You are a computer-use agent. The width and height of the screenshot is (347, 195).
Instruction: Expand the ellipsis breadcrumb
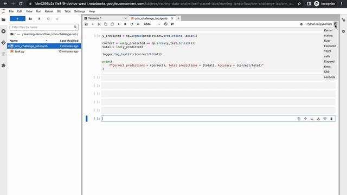coord(18,34)
